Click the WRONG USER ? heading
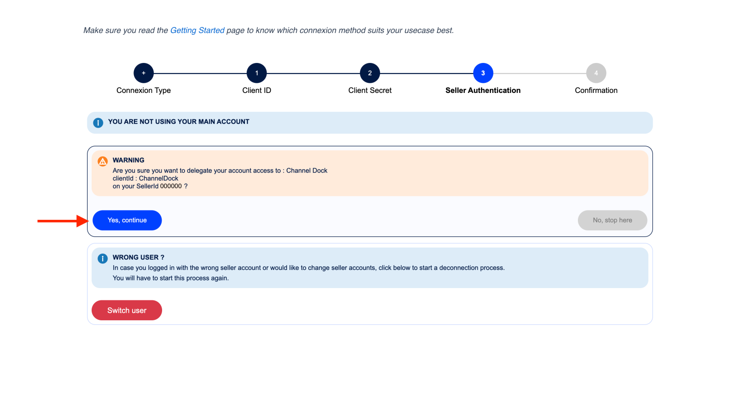Image resolution: width=740 pixels, height=418 pixels. pyautogui.click(x=138, y=257)
